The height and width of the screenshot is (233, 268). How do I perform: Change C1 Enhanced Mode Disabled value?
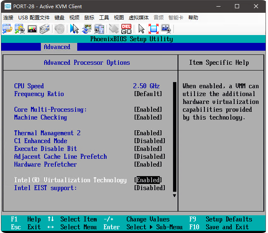click(149, 141)
